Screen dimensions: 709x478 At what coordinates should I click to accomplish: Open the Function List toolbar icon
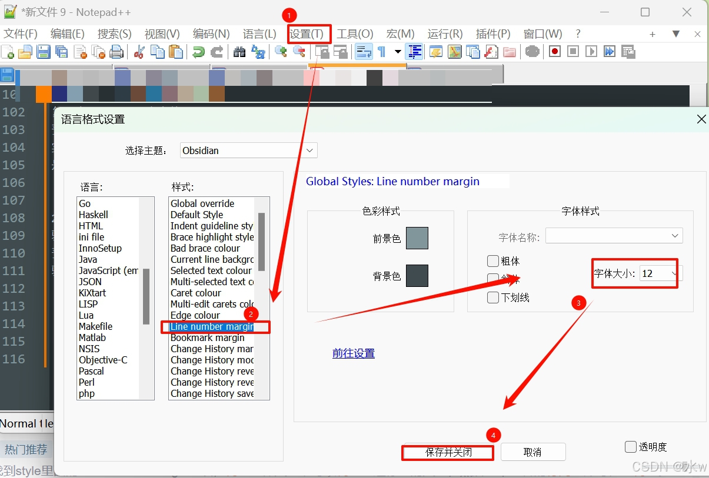click(491, 52)
